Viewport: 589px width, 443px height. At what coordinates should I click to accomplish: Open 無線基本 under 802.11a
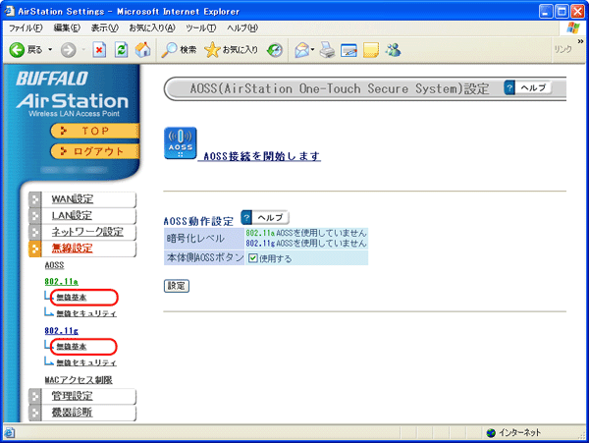point(72,298)
